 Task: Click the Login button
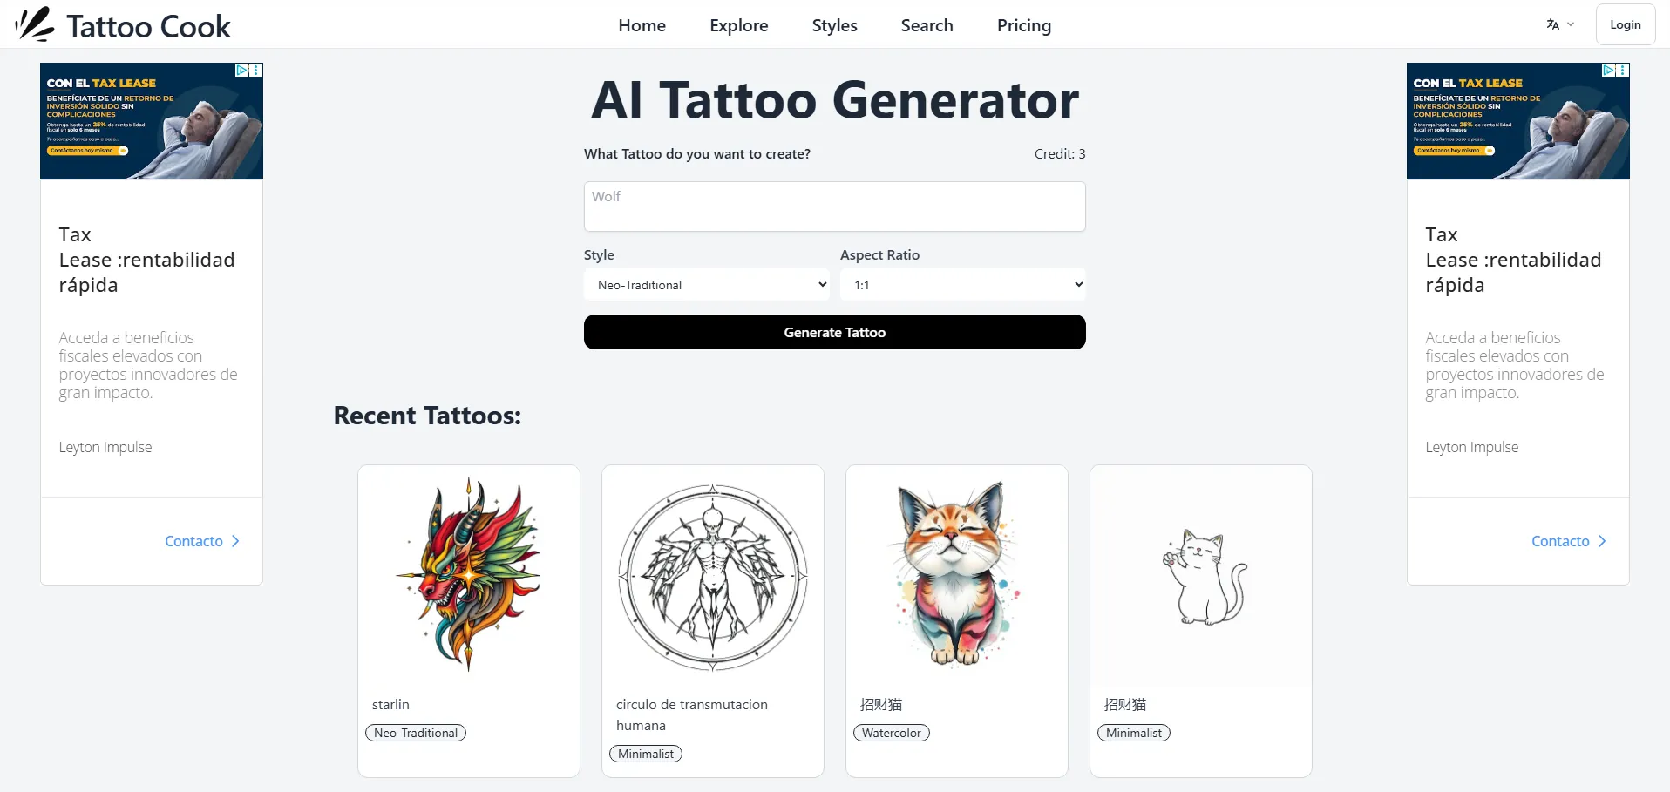[1626, 24]
